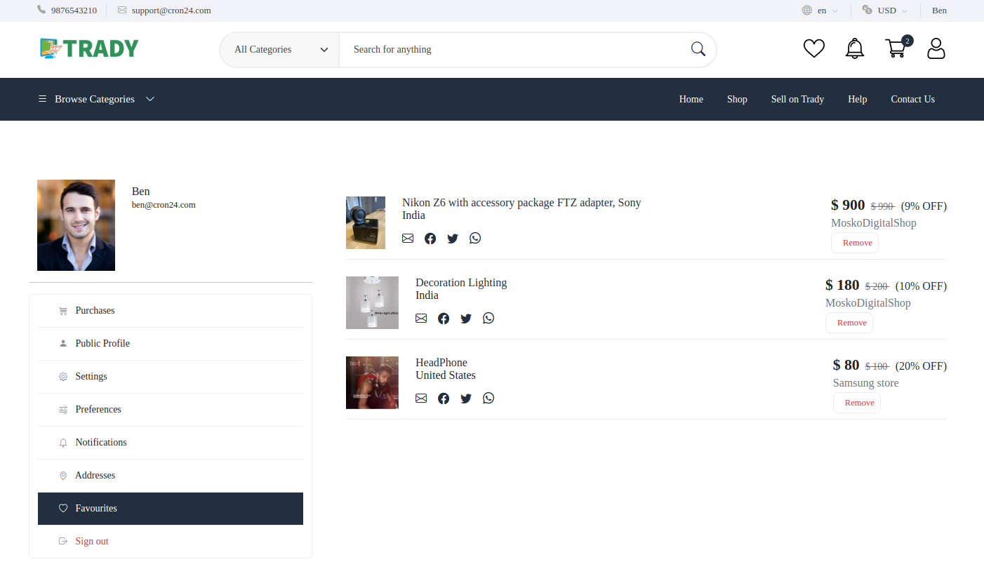
Task: Select the Shop menu item
Action: (x=737, y=99)
